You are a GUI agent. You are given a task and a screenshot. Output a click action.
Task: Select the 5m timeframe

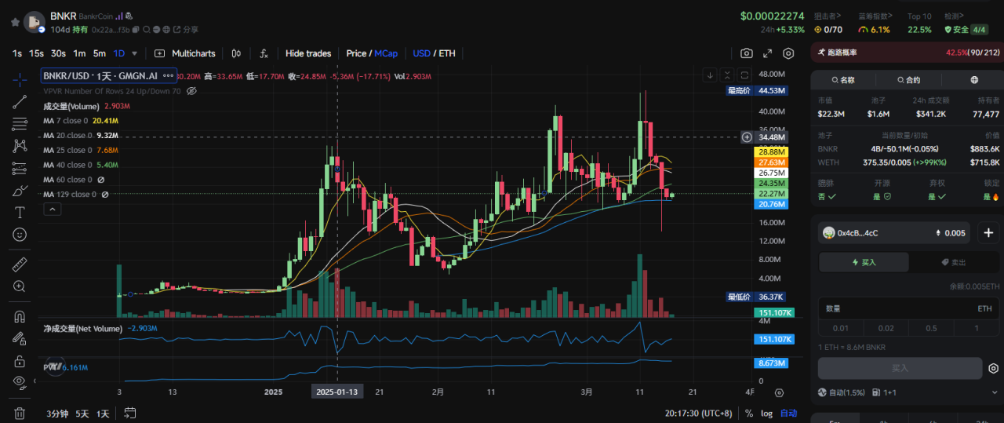click(99, 53)
